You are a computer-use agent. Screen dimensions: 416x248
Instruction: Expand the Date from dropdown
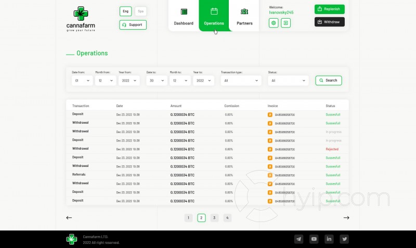[x=82, y=81]
